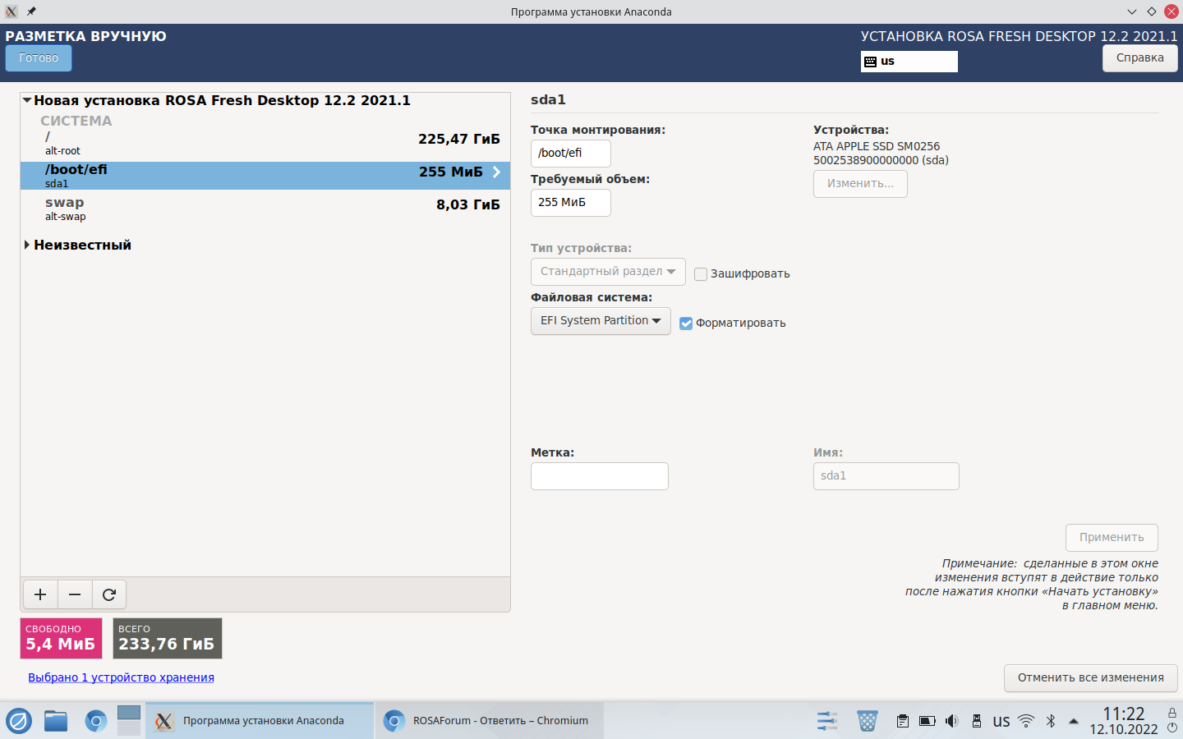1183x739 pixels.
Task: Click Отменить все изменения
Action: (1090, 678)
